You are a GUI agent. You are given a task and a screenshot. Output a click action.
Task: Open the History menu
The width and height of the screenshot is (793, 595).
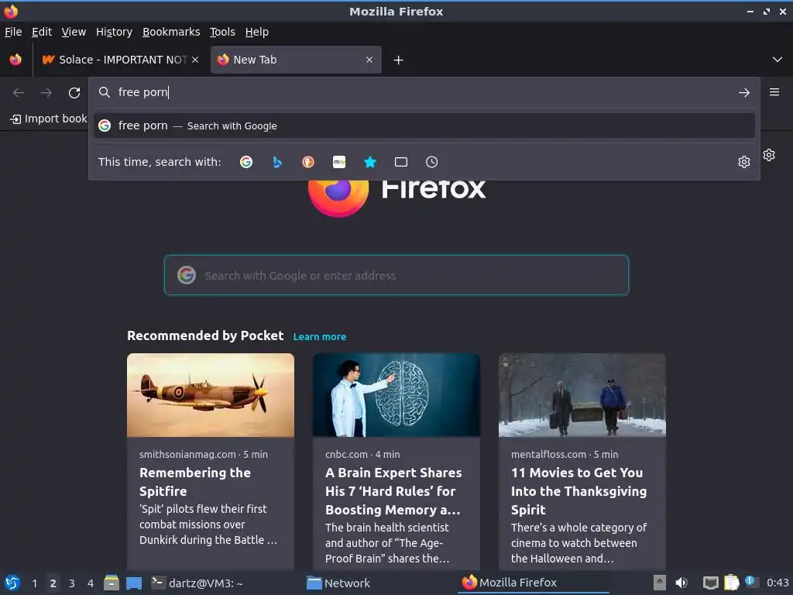point(114,32)
